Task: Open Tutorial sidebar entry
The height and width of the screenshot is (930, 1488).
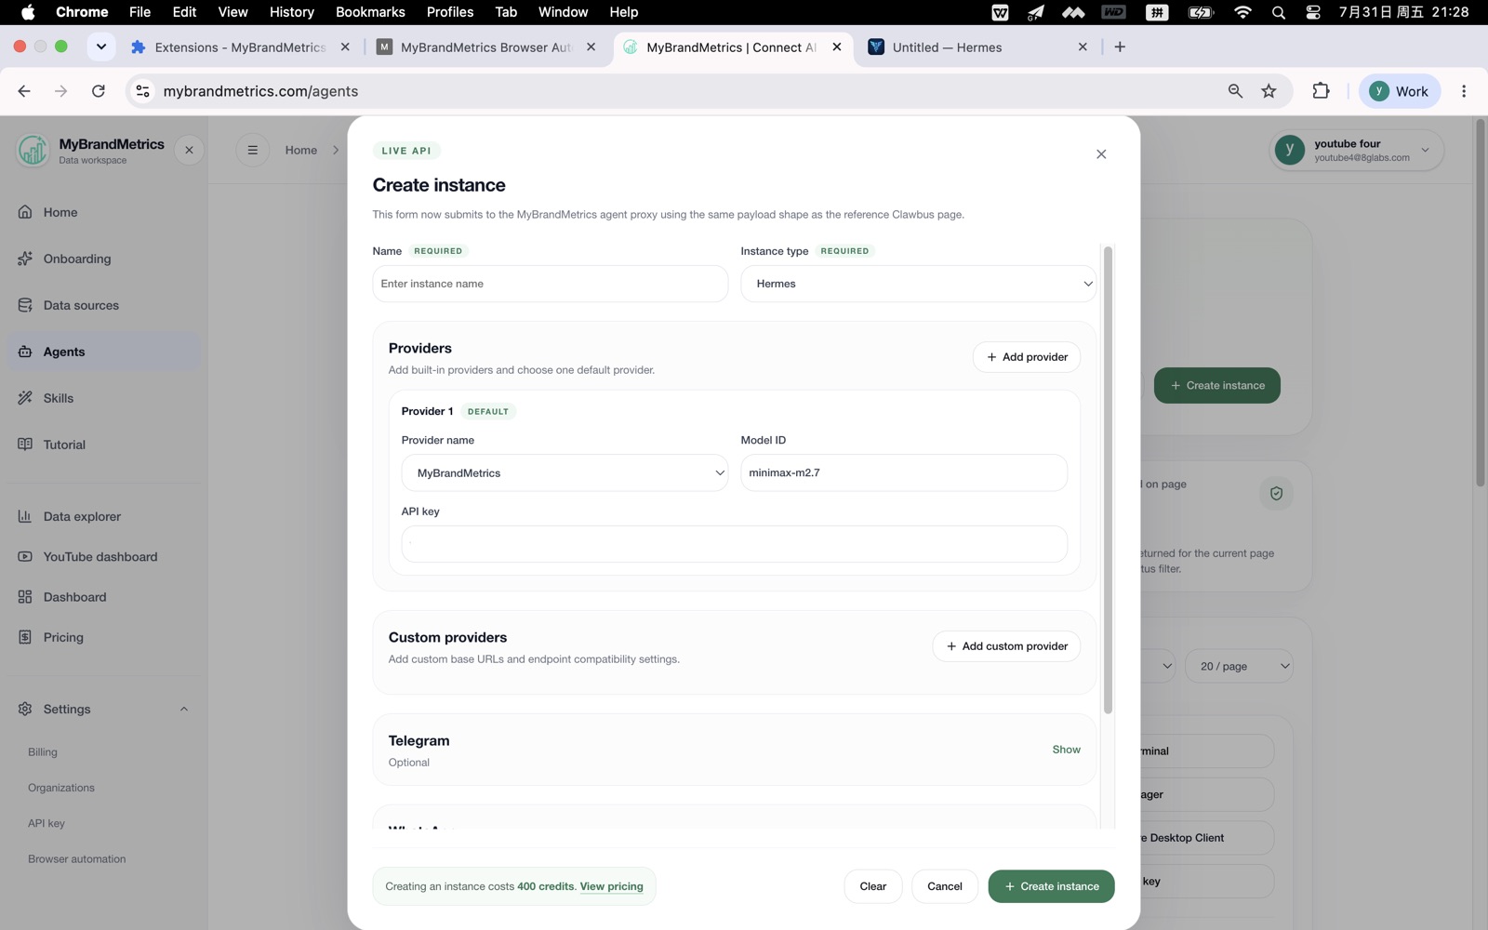Action: tap(103, 445)
